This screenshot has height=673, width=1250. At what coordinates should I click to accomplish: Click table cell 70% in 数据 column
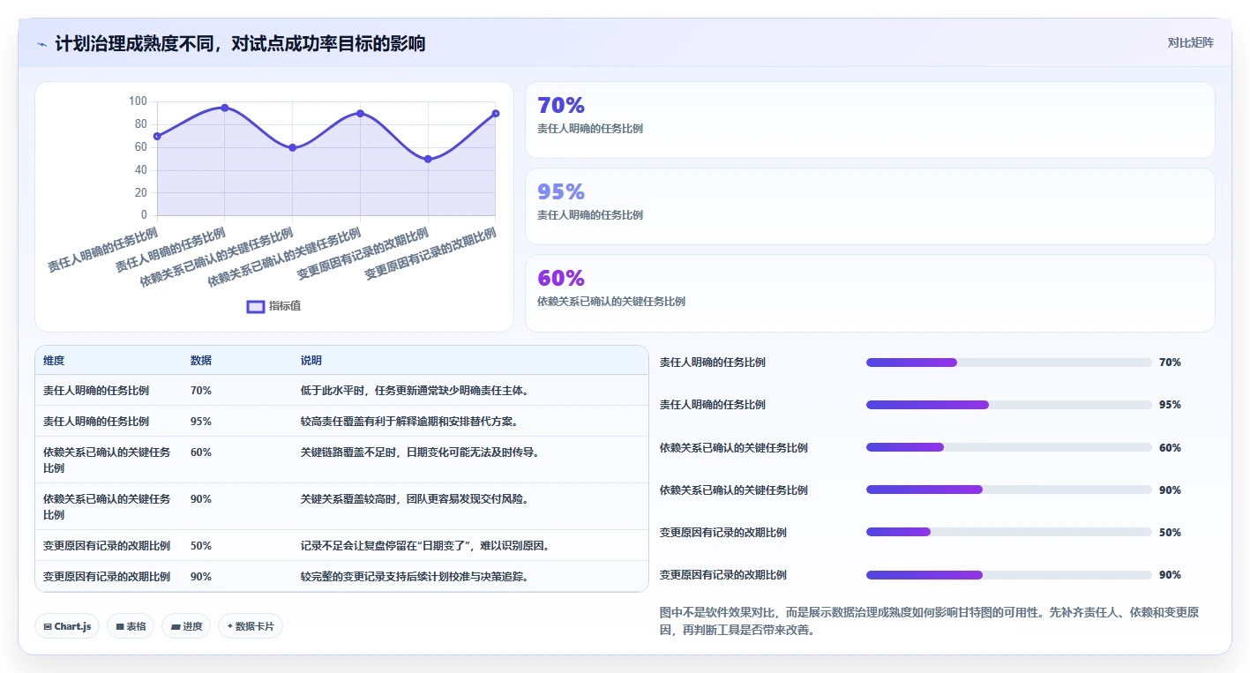point(201,390)
